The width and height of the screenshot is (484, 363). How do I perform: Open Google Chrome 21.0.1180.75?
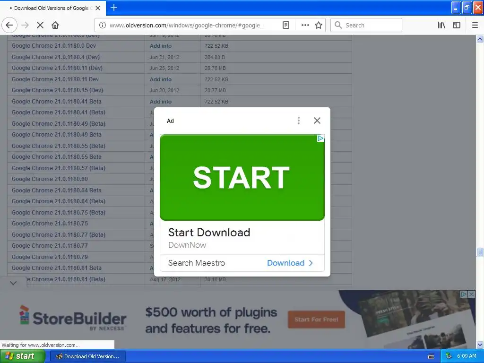[x=50, y=224]
